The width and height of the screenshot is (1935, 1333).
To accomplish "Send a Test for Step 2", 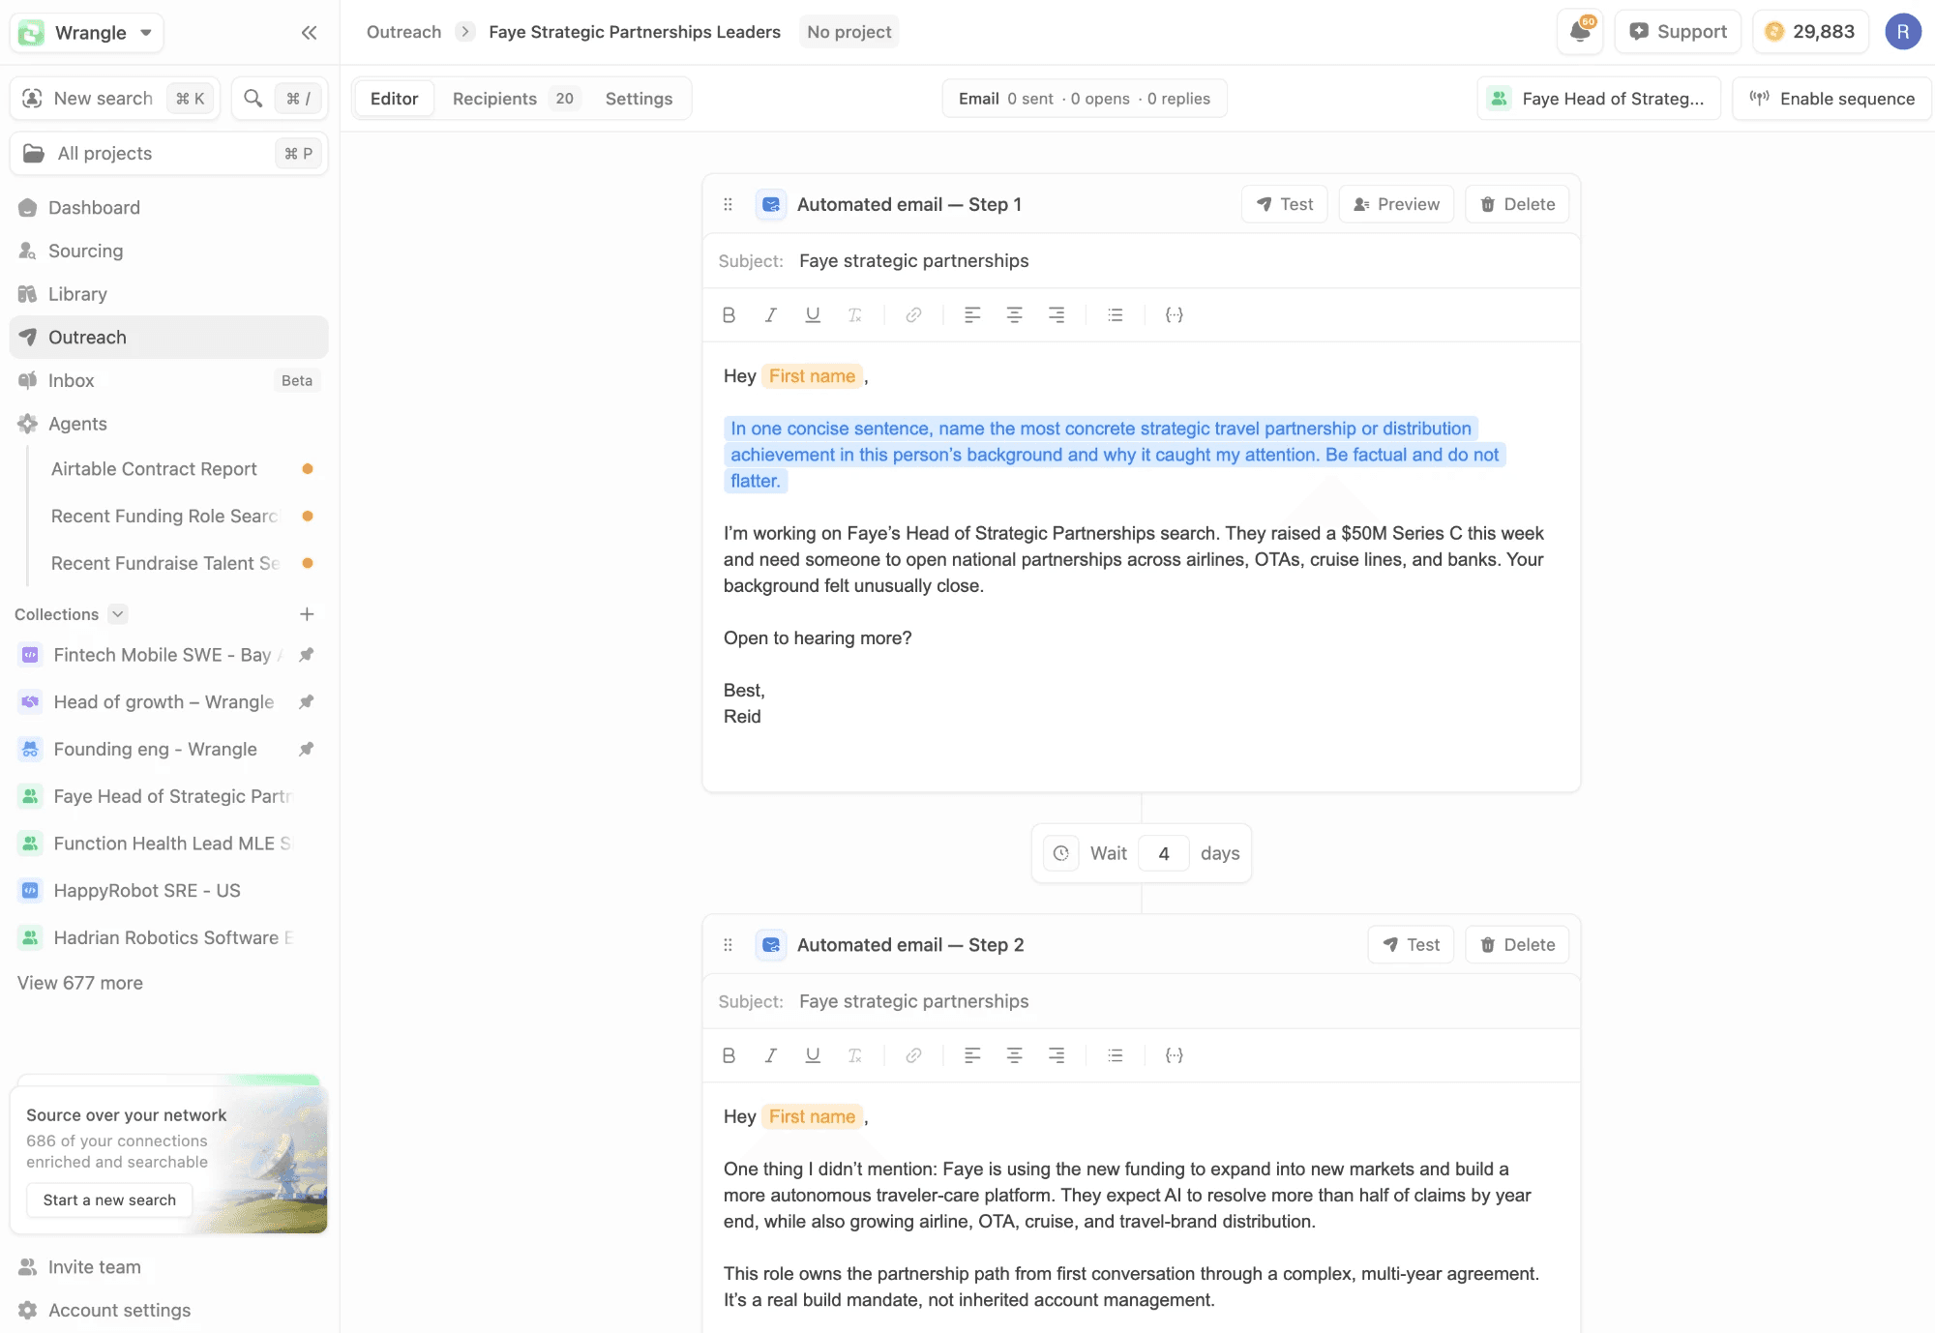I will [1411, 945].
